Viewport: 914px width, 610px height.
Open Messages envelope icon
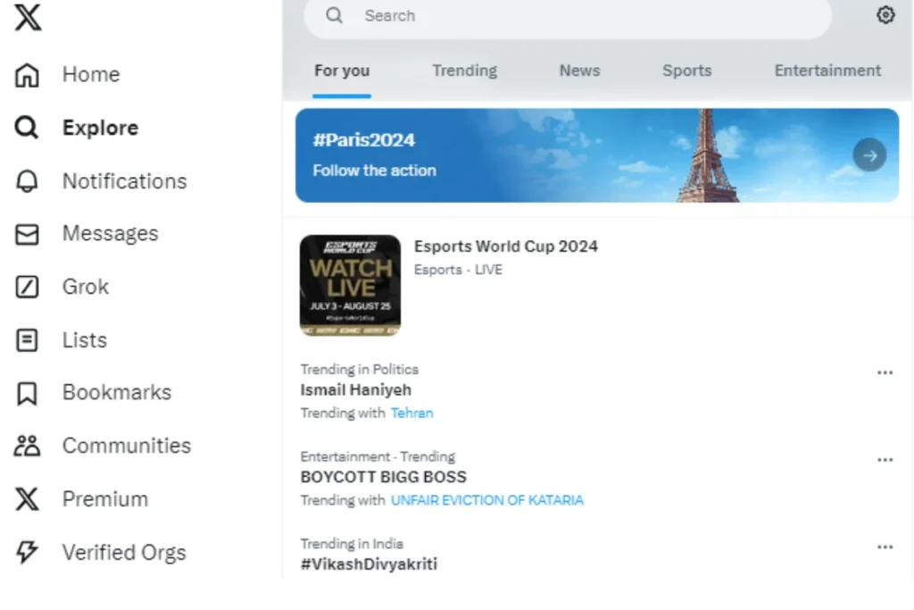[27, 234]
